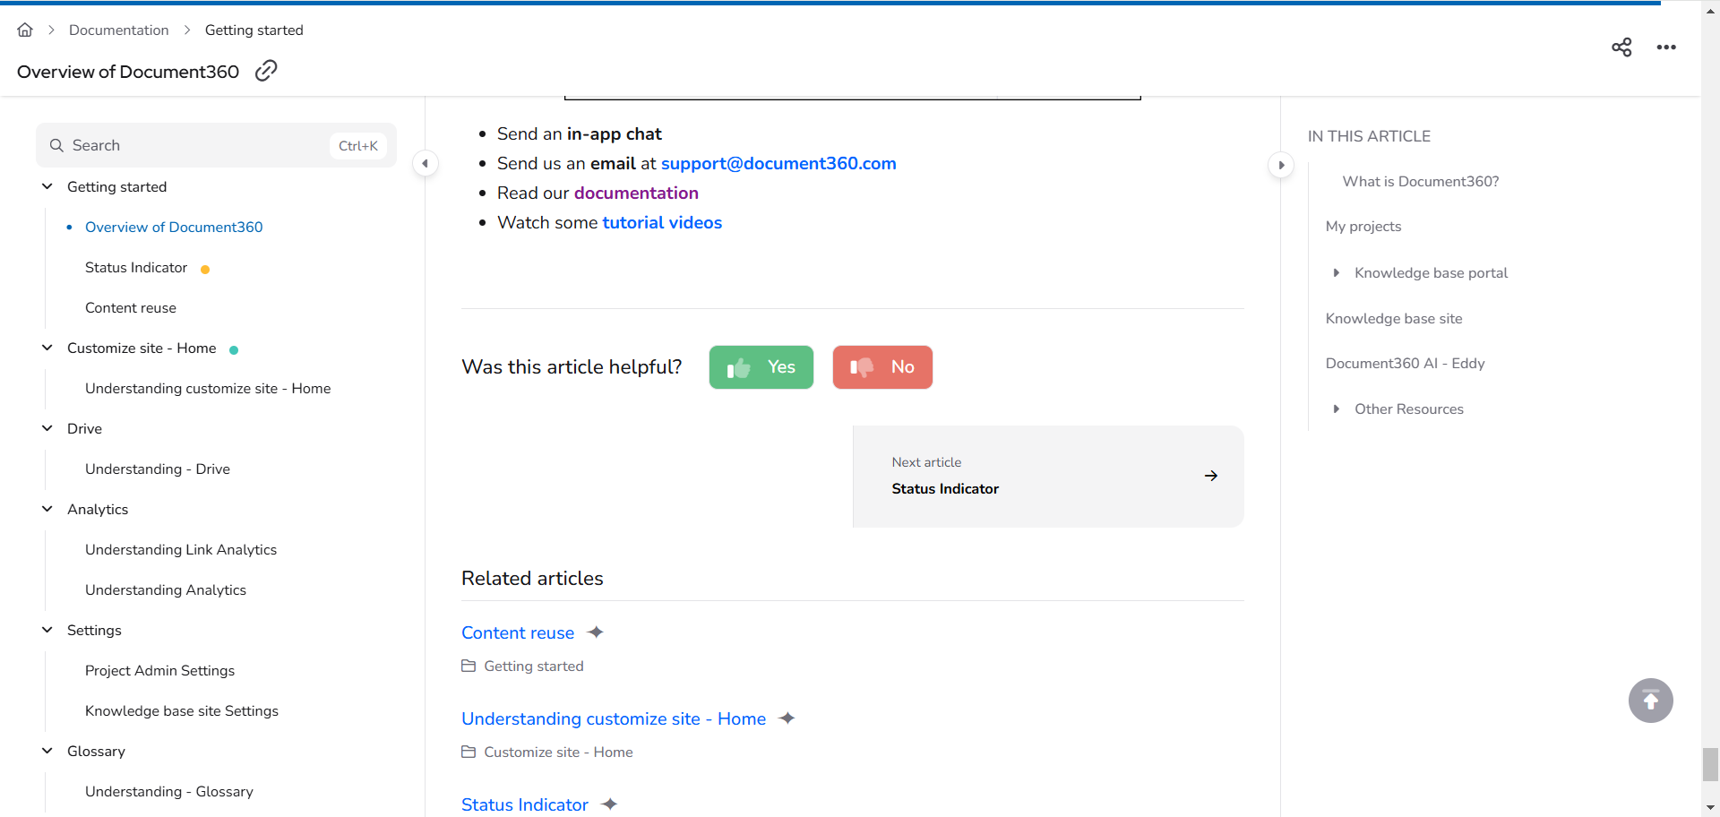Image resolution: width=1720 pixels, height=817 pixels.
Task: Open related article Status Indicator link
Action: (x=525, y=804)
